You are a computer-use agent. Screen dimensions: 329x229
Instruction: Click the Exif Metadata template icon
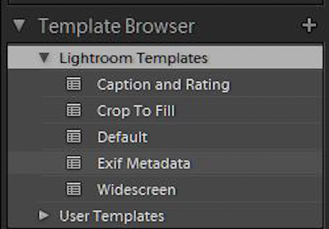click(x=74, y=163)
